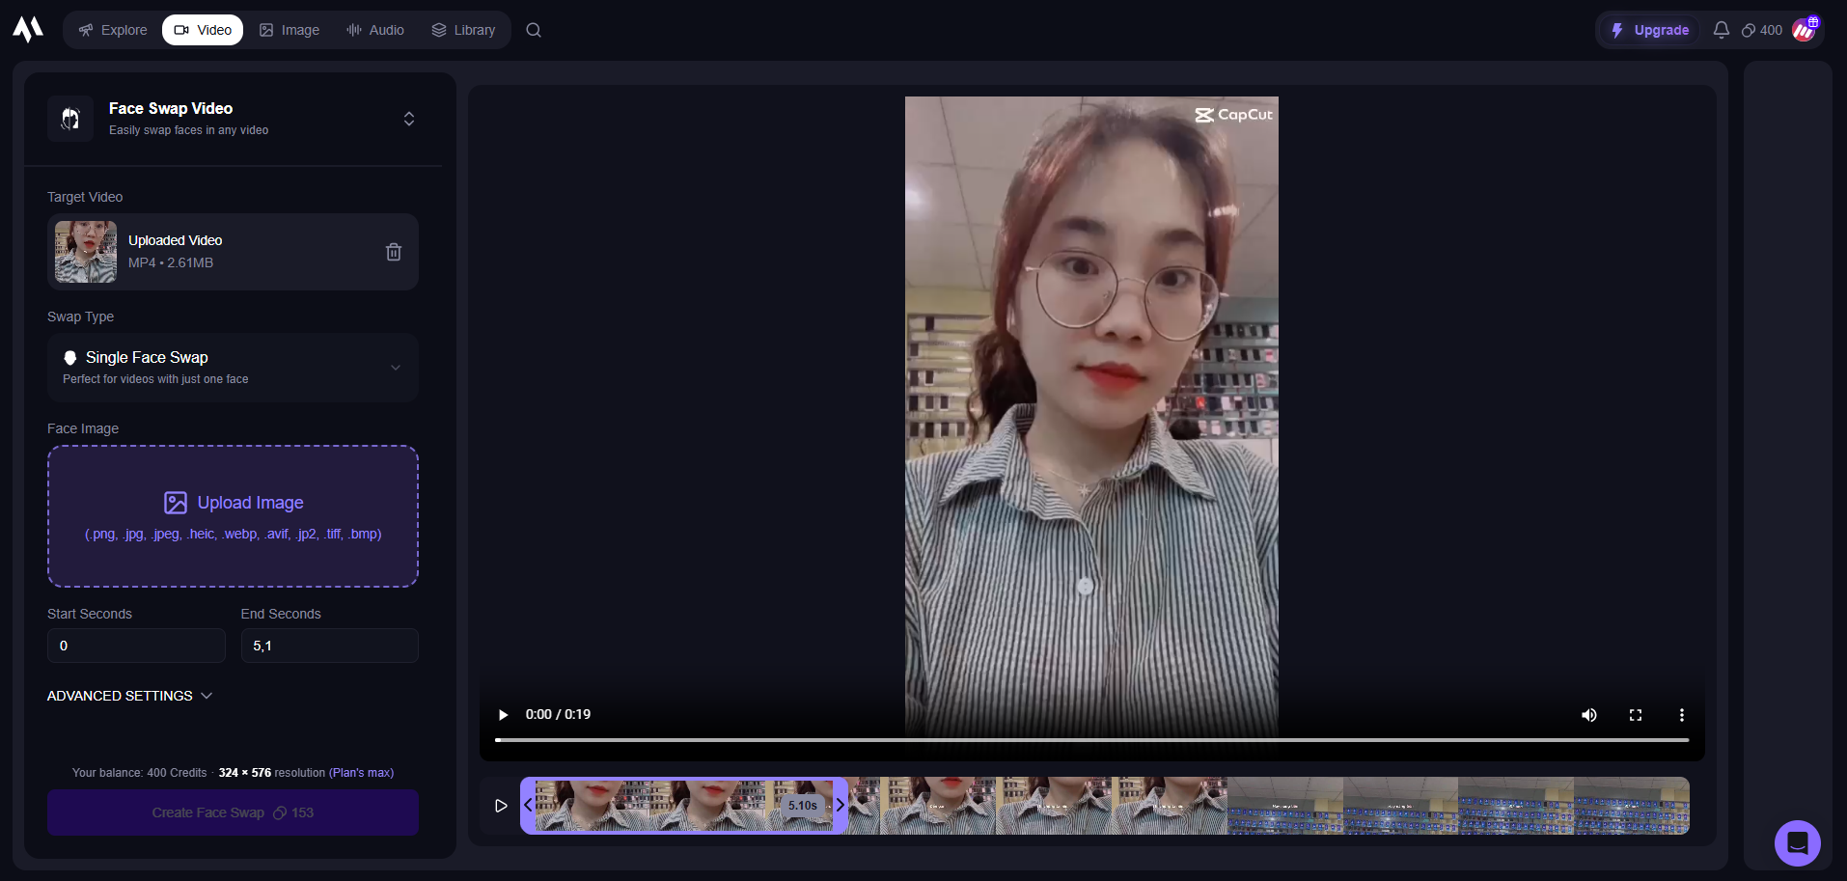This screenshot has height=881, width=1847.
Task: Delete the uploaded target video
Action: tap(393, 251)
